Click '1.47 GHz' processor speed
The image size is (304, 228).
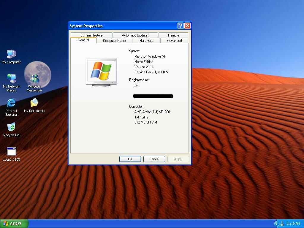(141, 117)
